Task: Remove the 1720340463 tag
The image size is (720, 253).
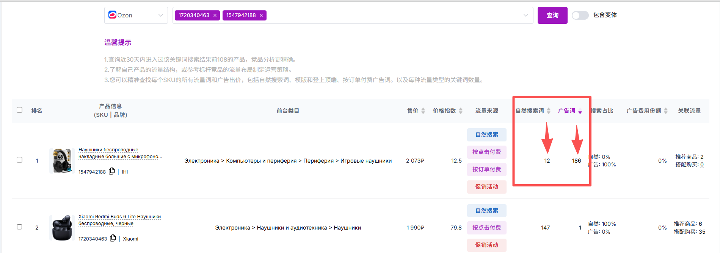Action: (x=215, y=16)
